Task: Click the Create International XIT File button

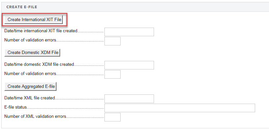Action: pos(34,20)
